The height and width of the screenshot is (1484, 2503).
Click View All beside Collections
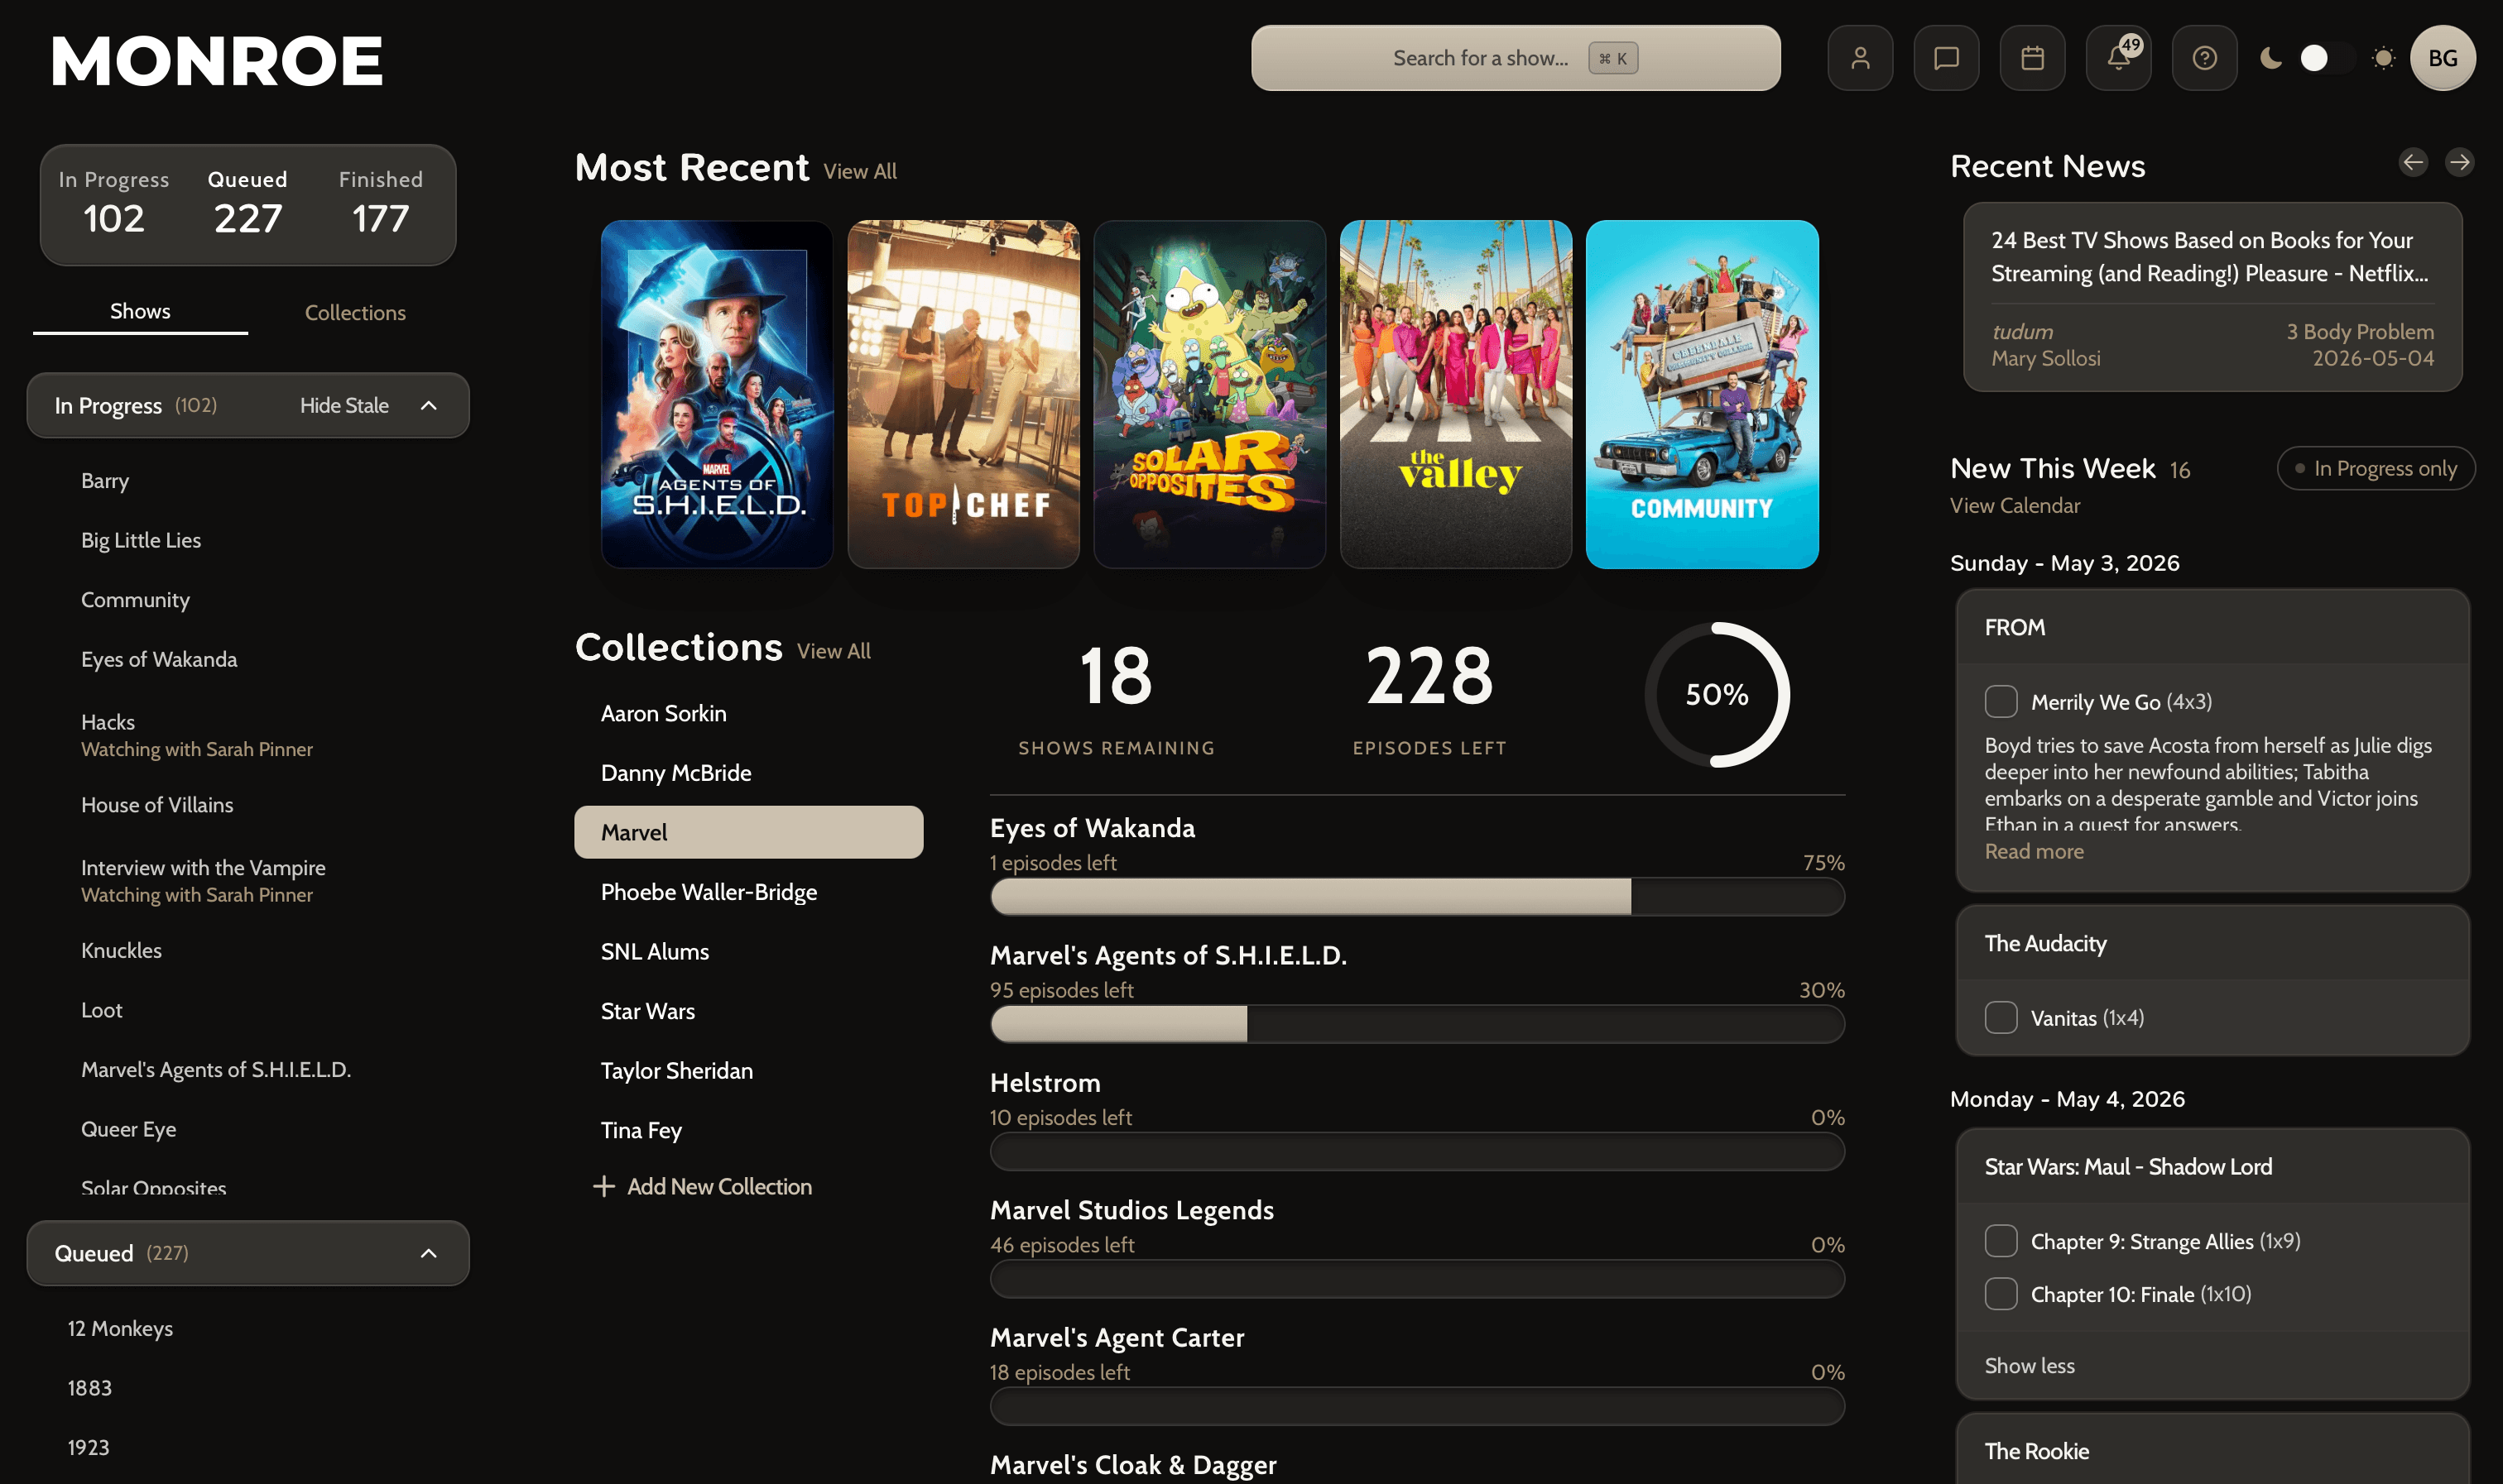tap(834, 651)
